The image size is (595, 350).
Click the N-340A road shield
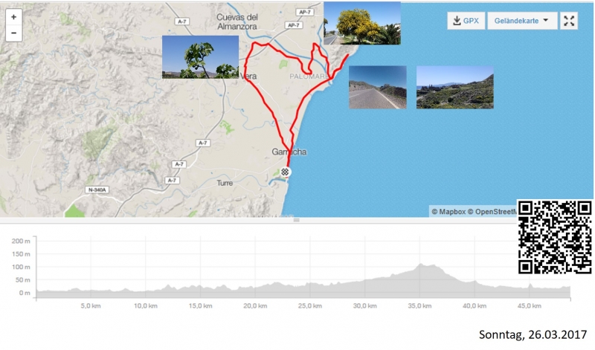[x=96, y=189]
